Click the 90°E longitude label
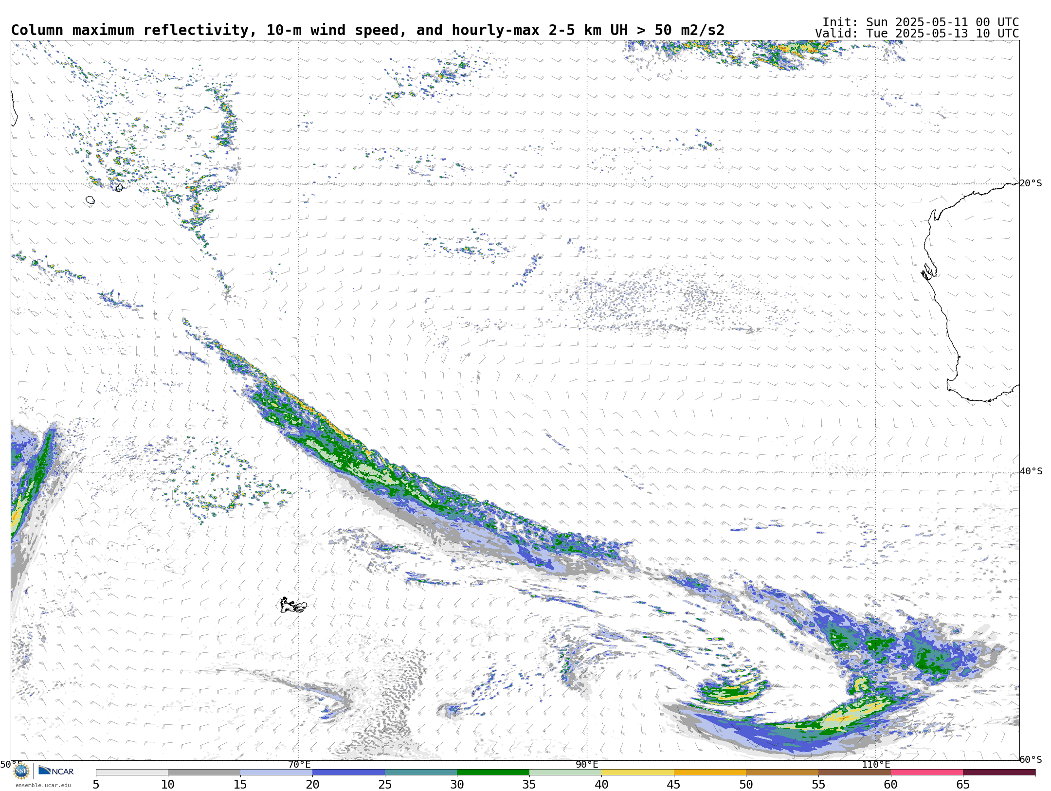Screen dimensions: 1051x791 (587, 764)
